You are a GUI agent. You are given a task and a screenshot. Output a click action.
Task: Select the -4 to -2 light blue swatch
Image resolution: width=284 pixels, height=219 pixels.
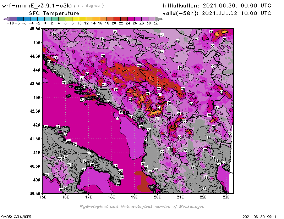[34, 19]
